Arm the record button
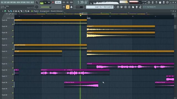177x99 pixels. click(x=53, y=2)
